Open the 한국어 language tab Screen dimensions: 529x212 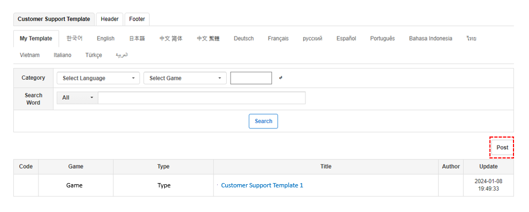[x=74, y=38]
